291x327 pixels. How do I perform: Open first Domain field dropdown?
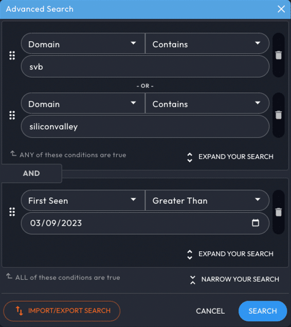83,43
